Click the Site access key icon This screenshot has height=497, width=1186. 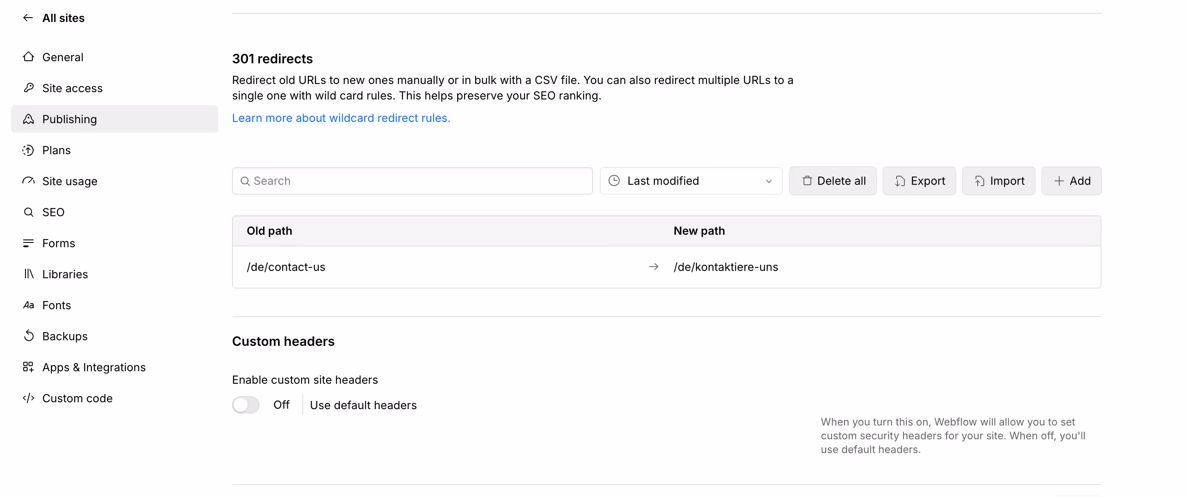tap(28, 88)
